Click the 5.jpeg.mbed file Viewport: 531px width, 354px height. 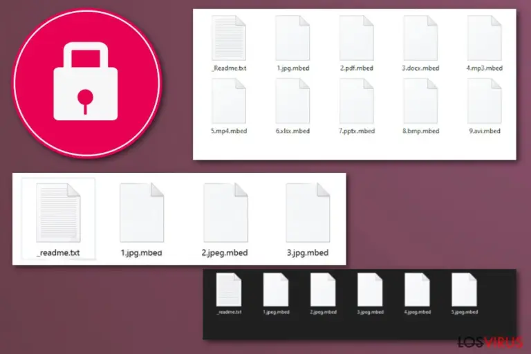pos(465,294)
